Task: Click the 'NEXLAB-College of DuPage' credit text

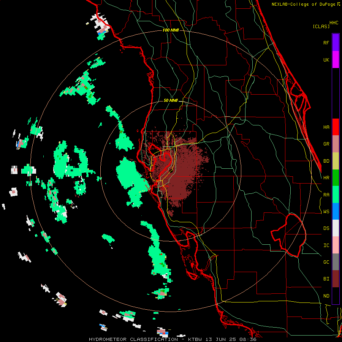Action: (304, 4)
